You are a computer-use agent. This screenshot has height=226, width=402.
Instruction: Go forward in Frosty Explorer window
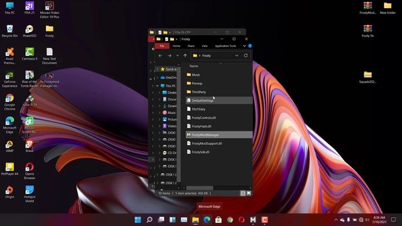[x=170, y=56]
